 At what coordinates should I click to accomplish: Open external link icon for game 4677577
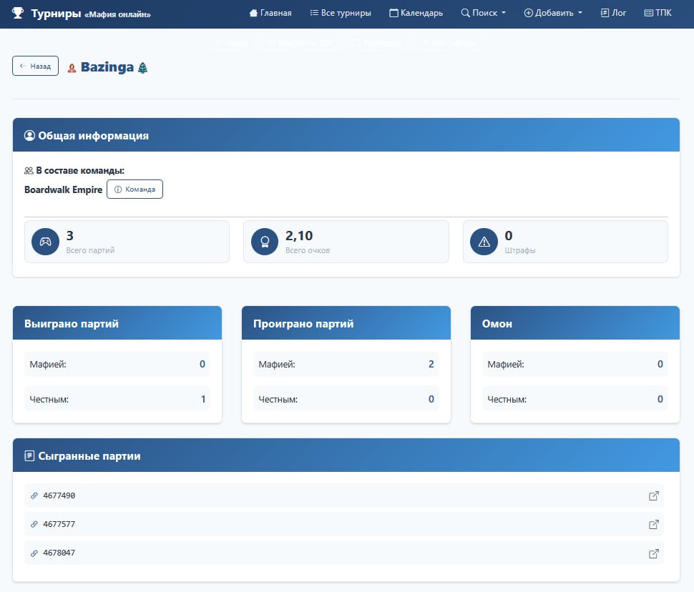click(653, 524)
